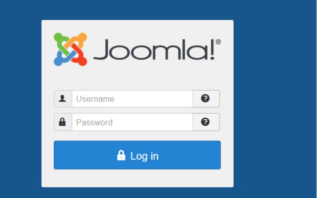Click the registered trademark symbol after Joomla!
This screenshot has width=317, height=198.
click(x=218, y=42)
